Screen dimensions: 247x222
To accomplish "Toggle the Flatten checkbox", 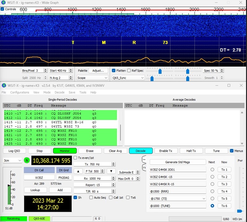I will pos(114,71).
